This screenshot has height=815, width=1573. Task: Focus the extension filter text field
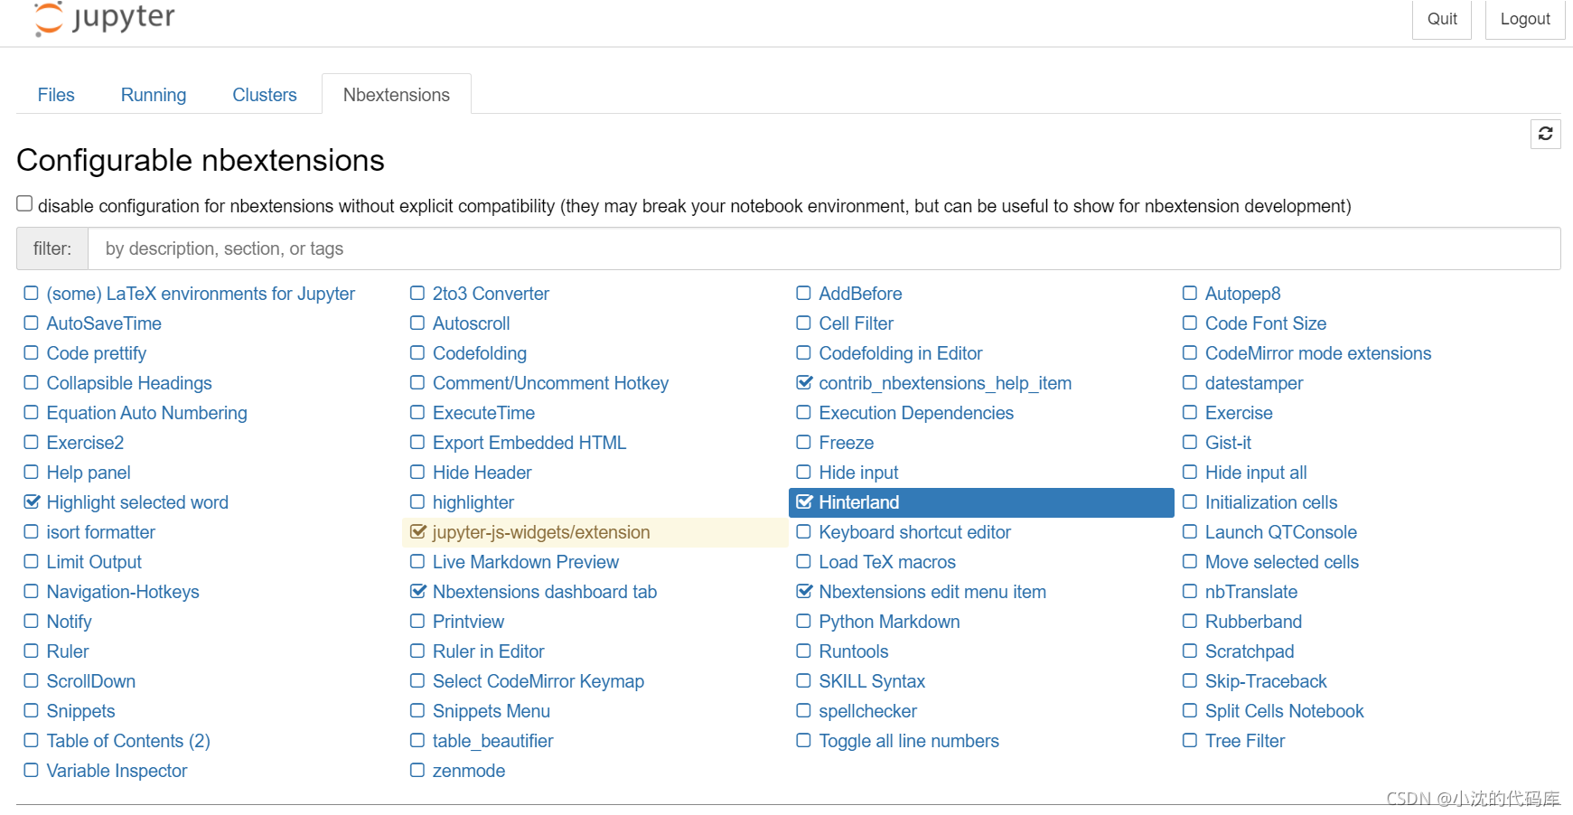point(822,248)
